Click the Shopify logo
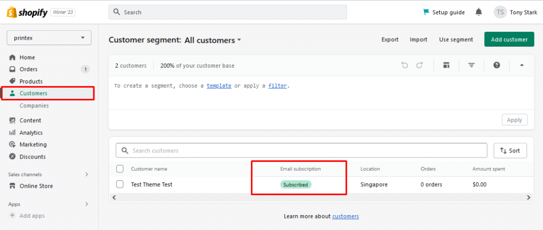The image size is (543, 230). click(27, 13)
